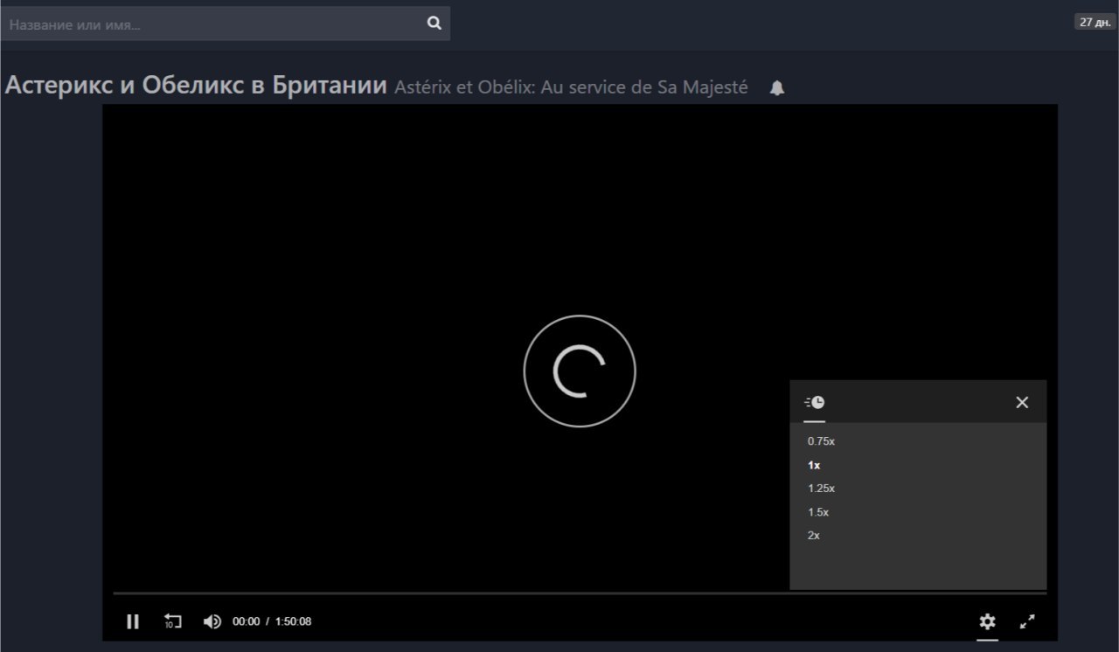This screenshot has width=1119, height=652.
Task: Rewind the video 10 seconds
Action: pos(173,621)
